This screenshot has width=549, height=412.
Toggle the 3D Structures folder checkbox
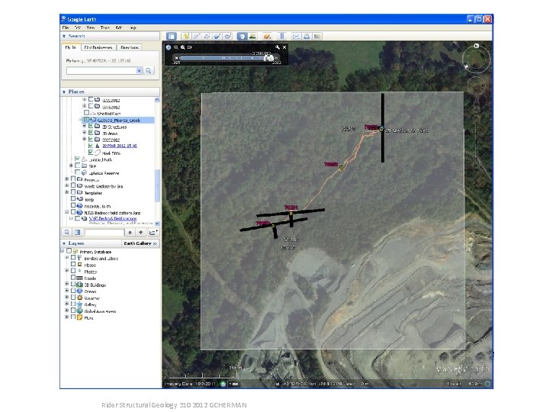click(x=91, y=126)
